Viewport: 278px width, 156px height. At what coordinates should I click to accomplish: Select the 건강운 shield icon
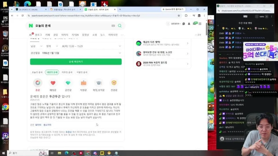(114, 83)
